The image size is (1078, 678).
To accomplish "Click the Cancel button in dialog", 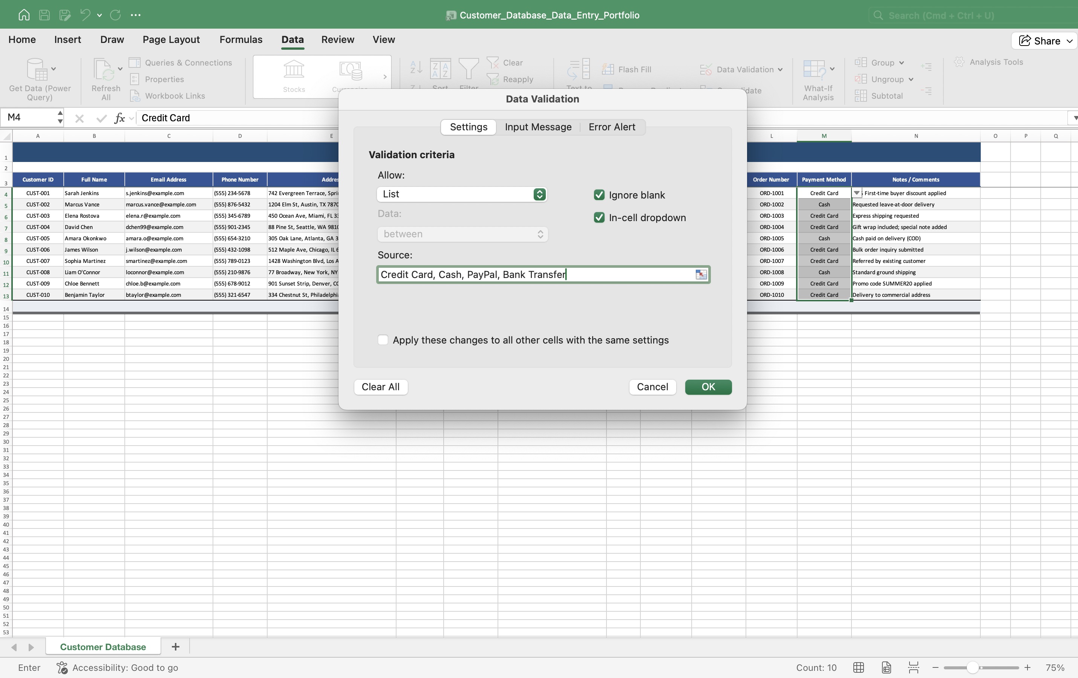I will [652, 387].
